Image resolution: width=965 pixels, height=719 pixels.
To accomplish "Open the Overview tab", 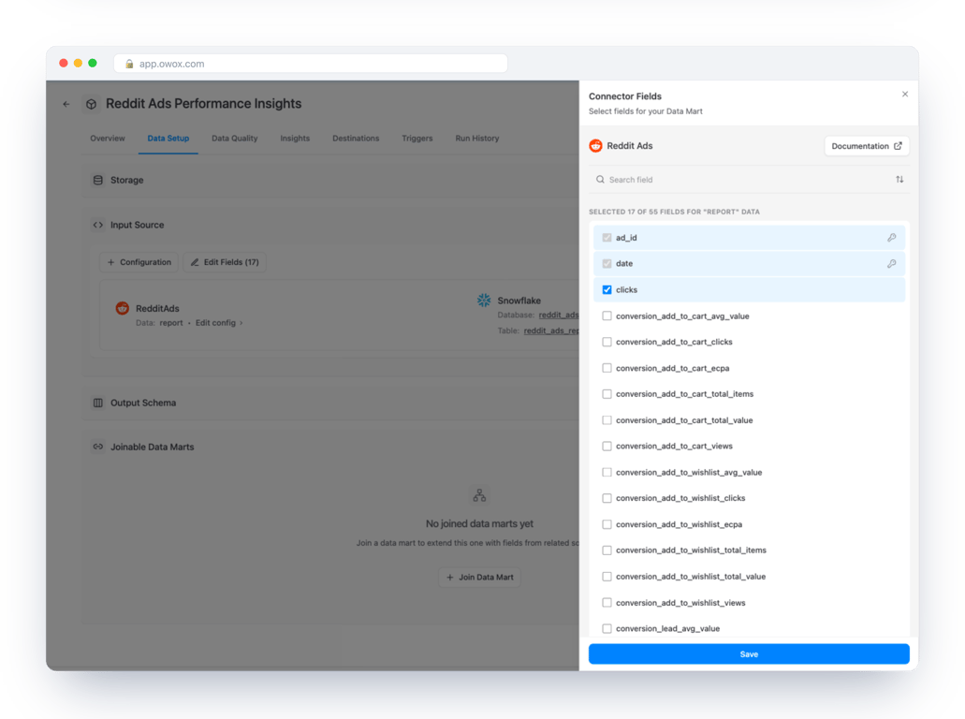I will coord(108,139).
